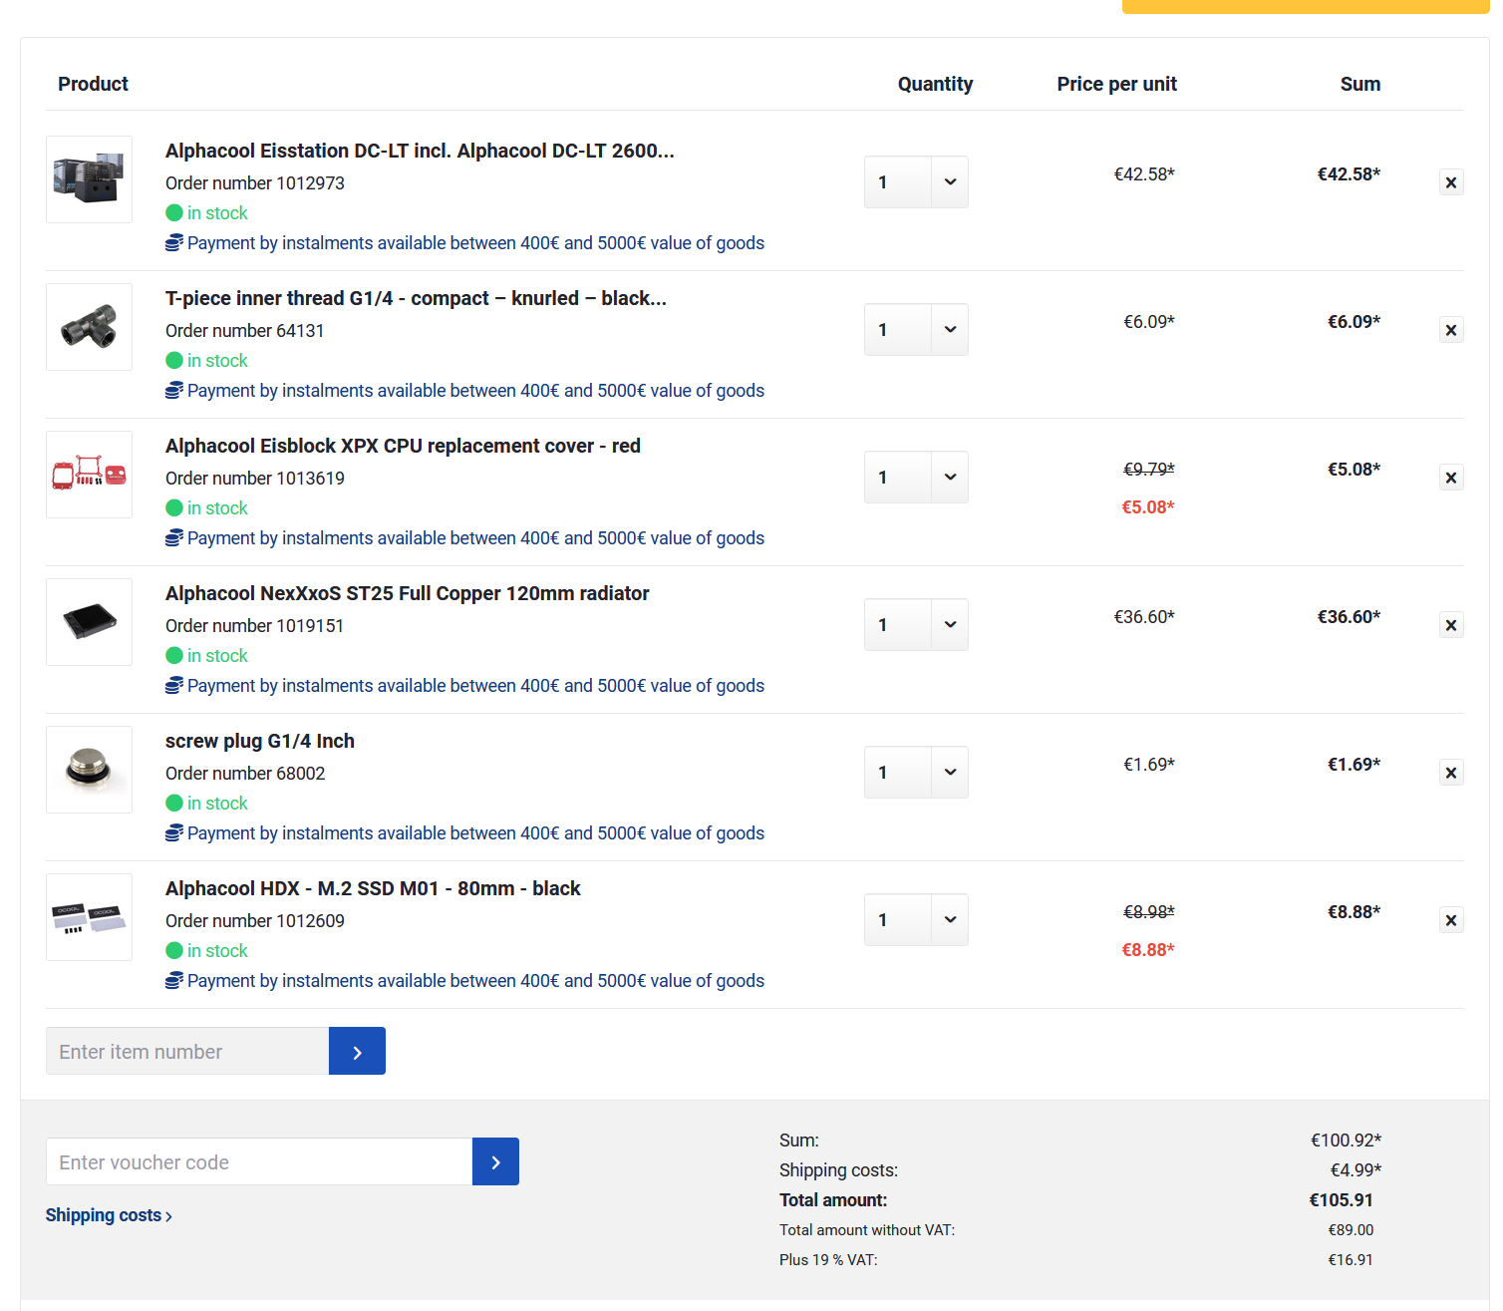Viewport: 1503px width, 1311px height.
Task: Open Alphacool Eisstation DC-LT product title link
Action: (x=420, y=151)
